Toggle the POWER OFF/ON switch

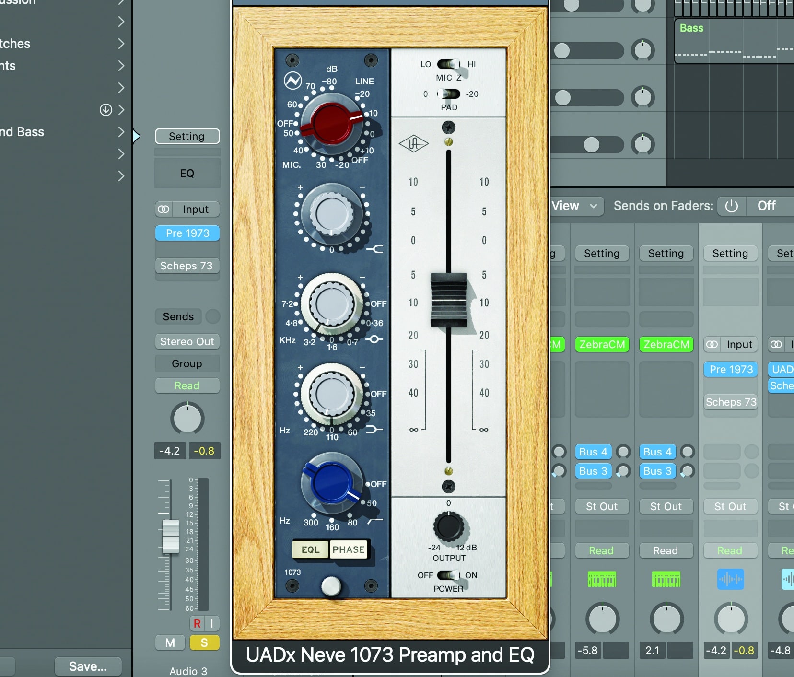(448, 575)
